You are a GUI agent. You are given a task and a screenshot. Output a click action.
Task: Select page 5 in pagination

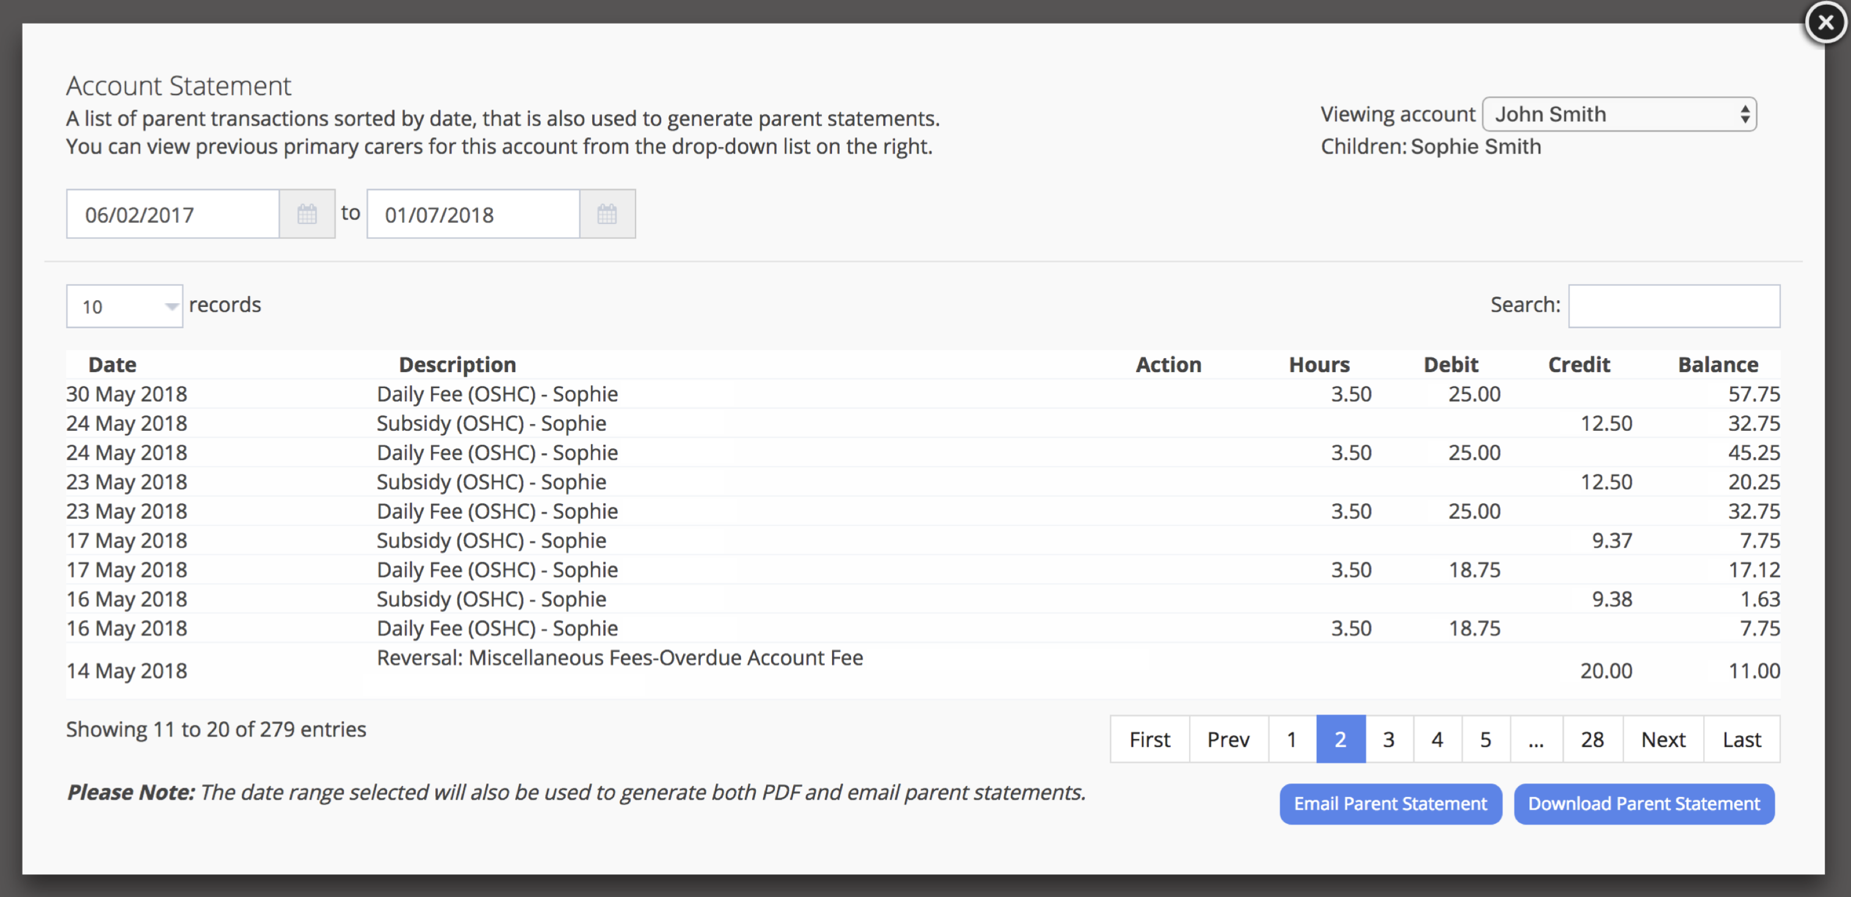1485,739
